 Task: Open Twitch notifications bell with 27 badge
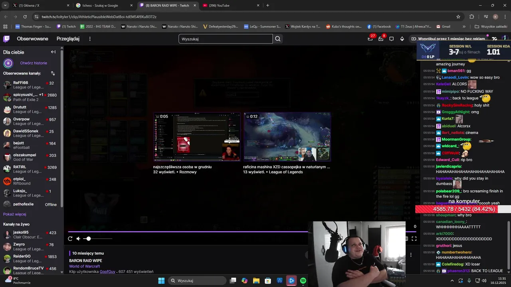[x=370, y=39]
